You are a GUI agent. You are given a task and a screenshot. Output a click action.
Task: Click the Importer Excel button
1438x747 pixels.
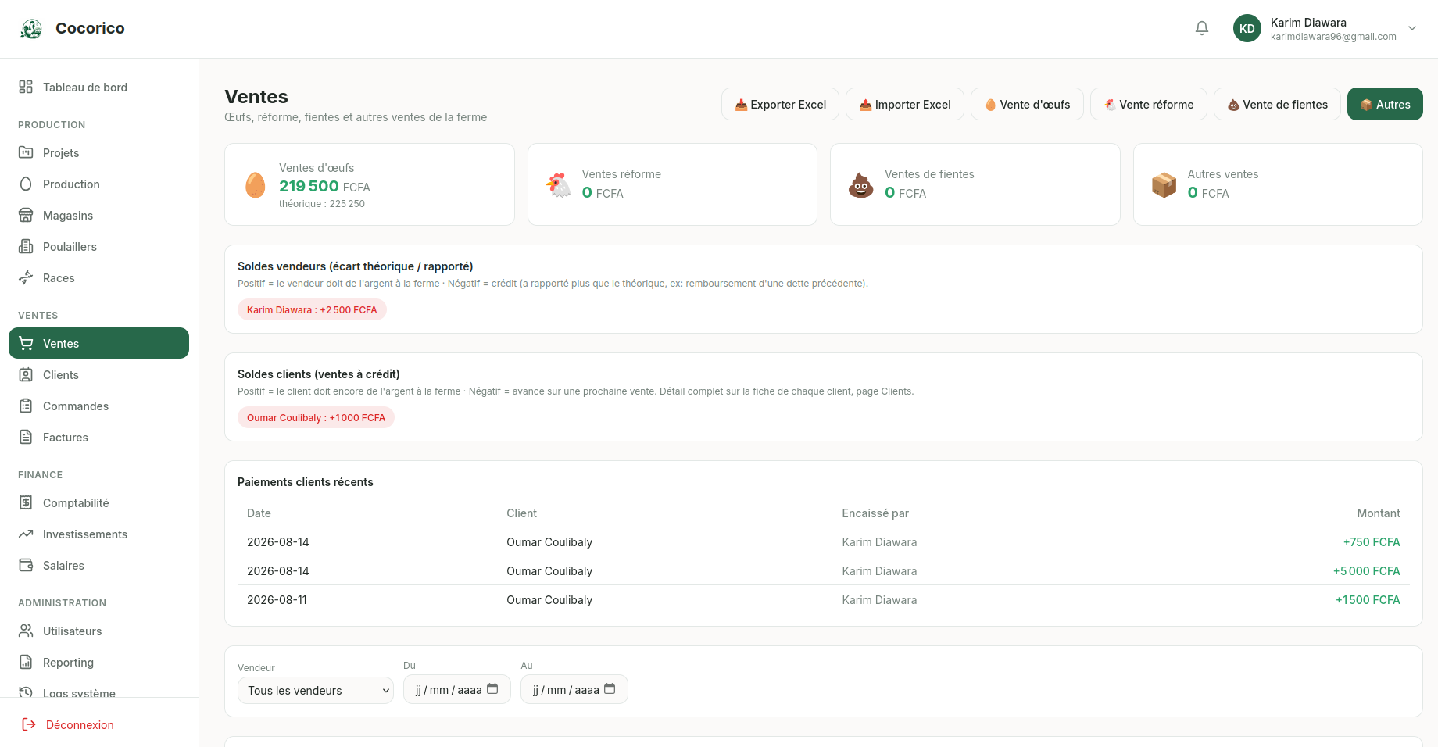905,104
